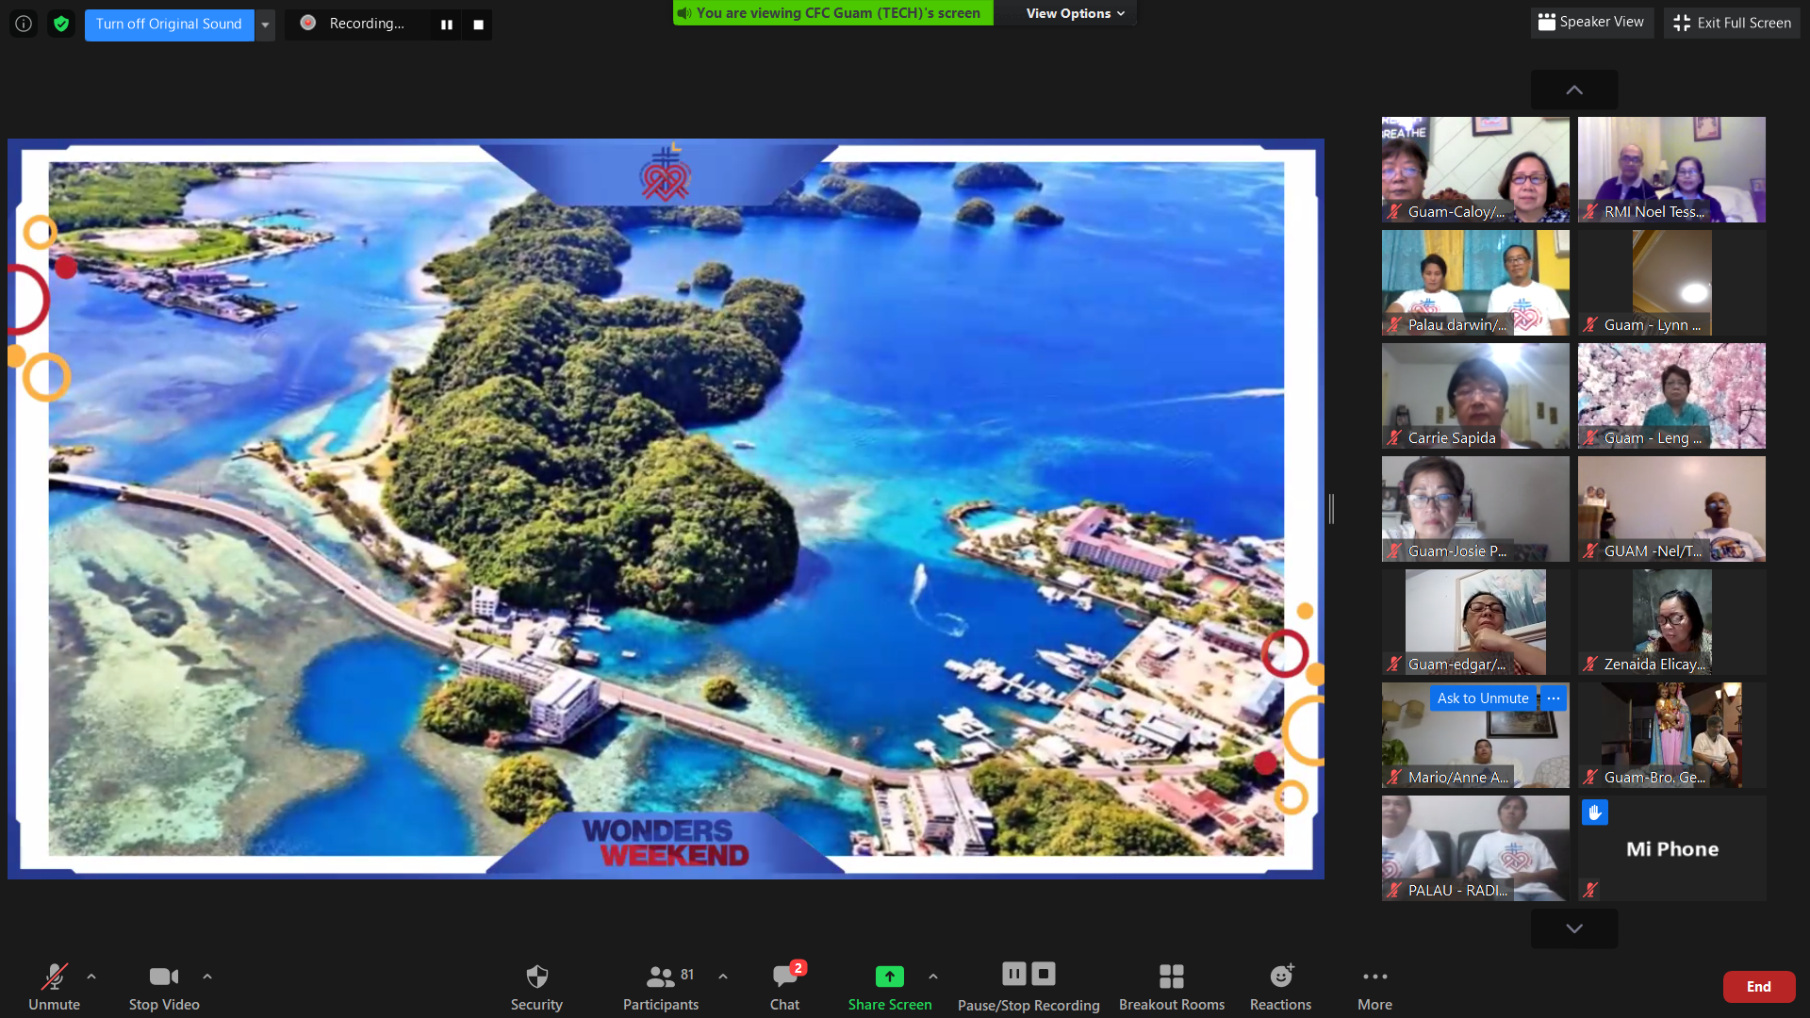The image size is (1810, 1018).
Task: Select the Guam-Caloy video thumbnail
Action: [1475, 170]
